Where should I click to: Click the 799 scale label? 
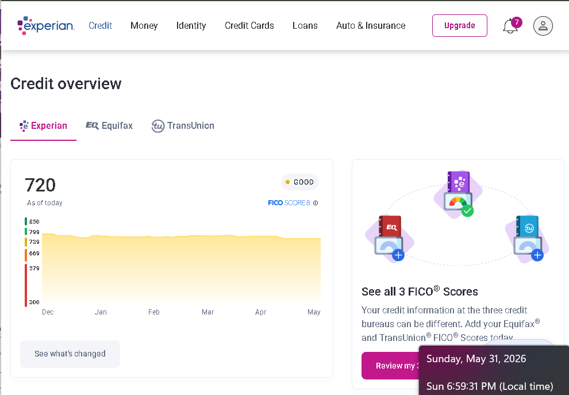point(34,232)
